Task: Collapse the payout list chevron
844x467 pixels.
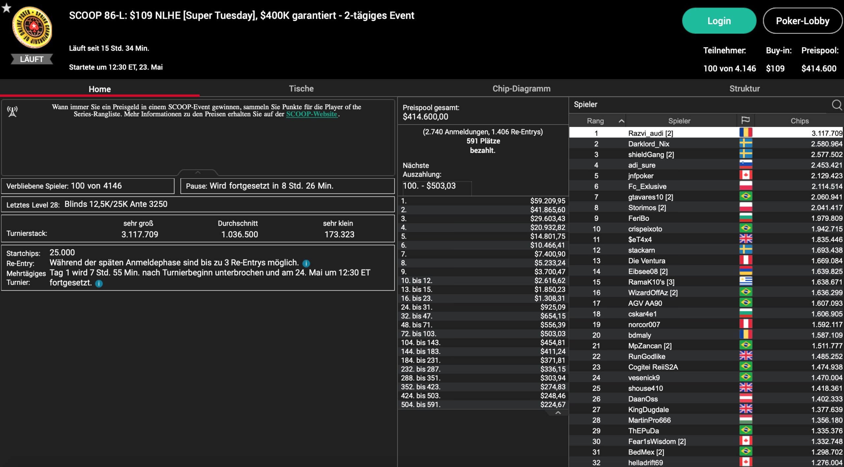Action: tap(558, 413)
